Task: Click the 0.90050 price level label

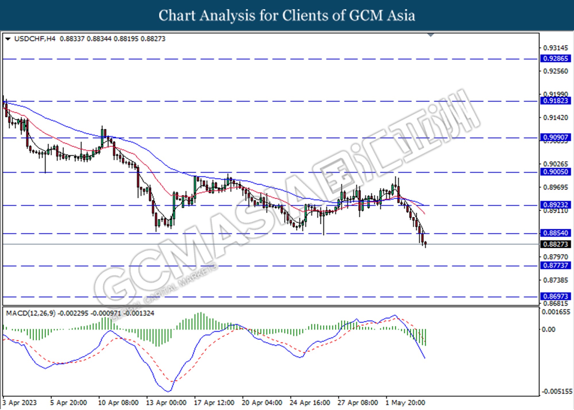Action: pos(556,172)
